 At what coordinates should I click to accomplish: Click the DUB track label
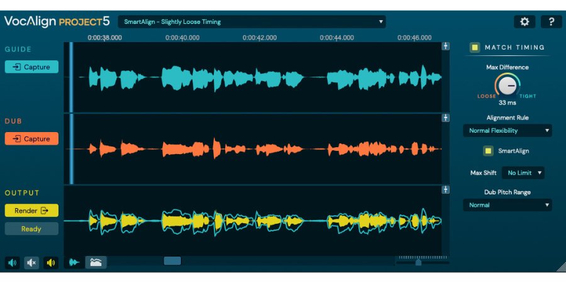pyautogui.click(x=13, y=121)
